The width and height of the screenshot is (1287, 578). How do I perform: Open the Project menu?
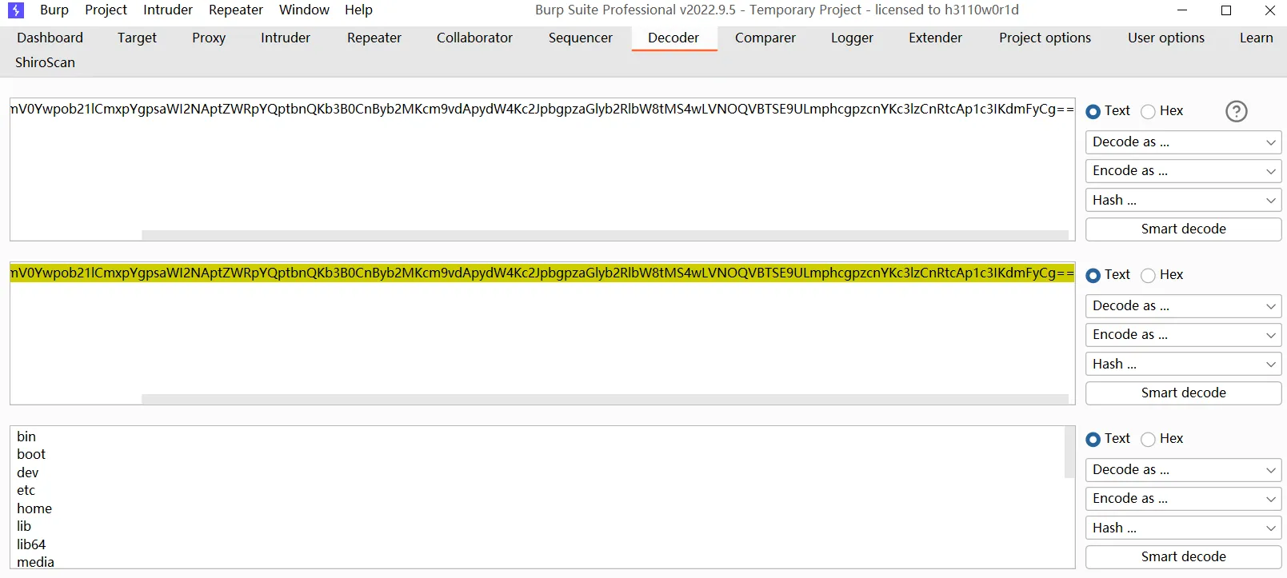click(x=106, y=10)
